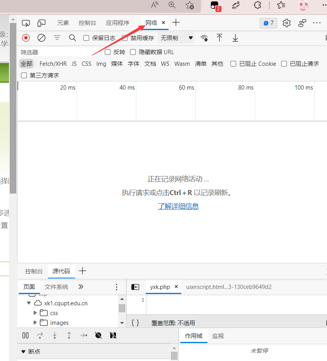Open the 了解详细信息 link

[178, 206]
